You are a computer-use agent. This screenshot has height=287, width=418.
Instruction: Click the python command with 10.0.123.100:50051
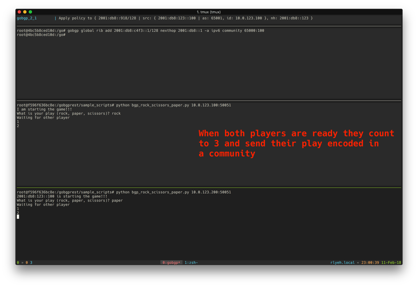click(124, 105)
